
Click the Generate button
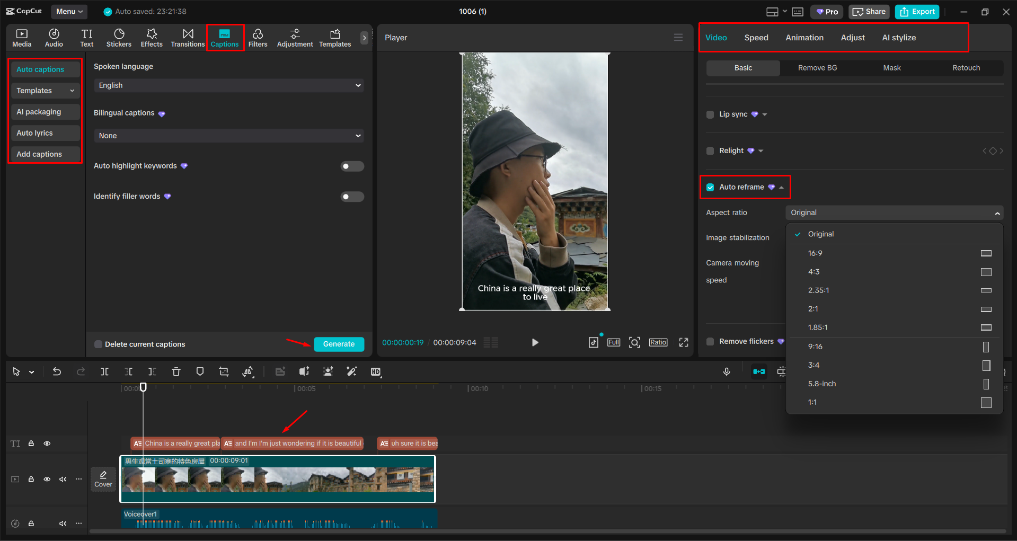coord(339,343)
